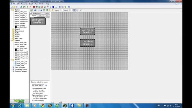Screen dimensions: 192x108
Task: Run game in debug mode red arrow
Action: pos(30,7)
